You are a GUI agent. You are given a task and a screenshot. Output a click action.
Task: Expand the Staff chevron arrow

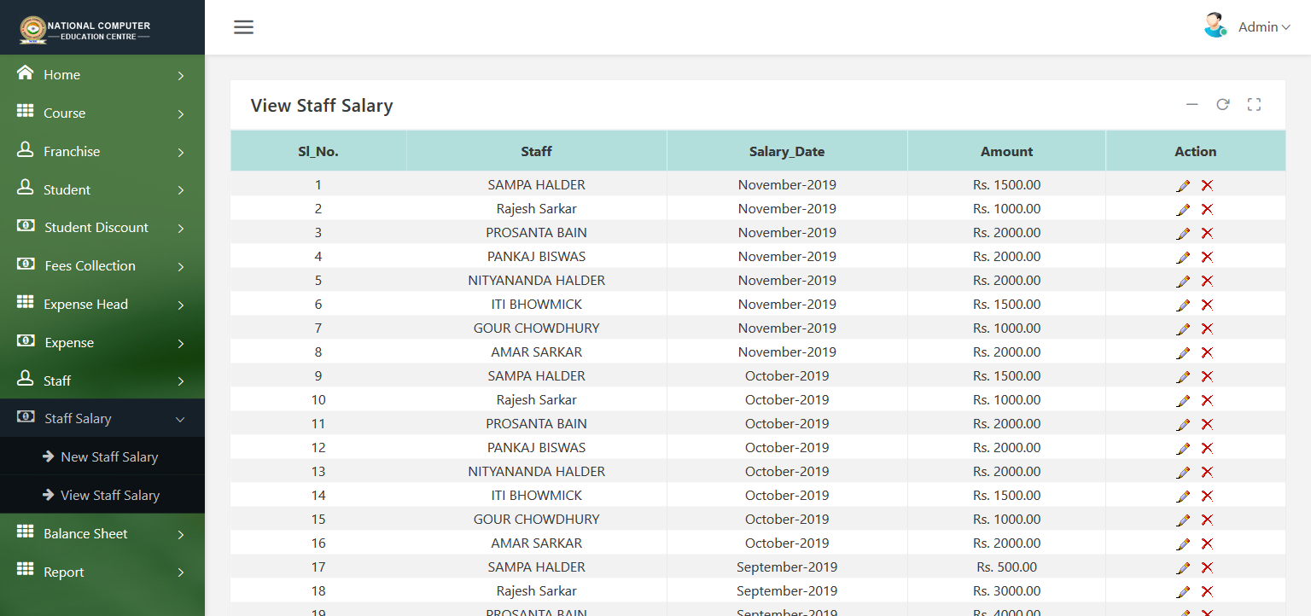tap(180, 382)
